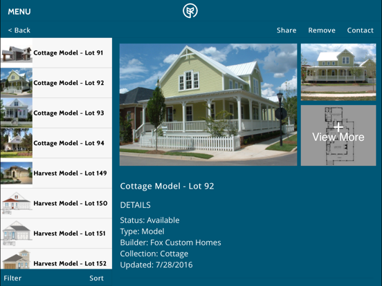Click the Type: Model text

[142, 231]
